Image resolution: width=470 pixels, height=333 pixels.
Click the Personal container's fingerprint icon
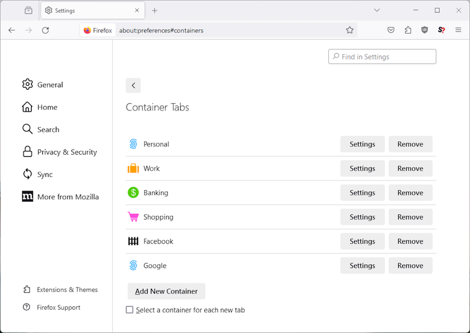tap(133, 144)
